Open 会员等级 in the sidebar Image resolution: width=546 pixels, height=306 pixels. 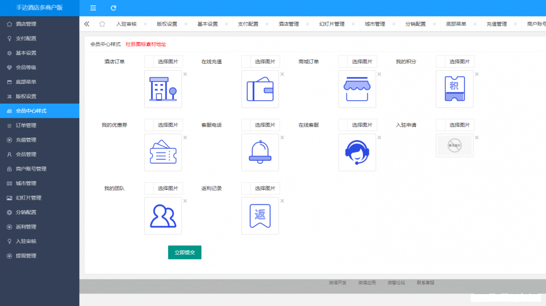(26, 68)
